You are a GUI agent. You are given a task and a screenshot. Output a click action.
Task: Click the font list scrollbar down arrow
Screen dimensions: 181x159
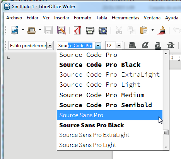tap(166, 147)
